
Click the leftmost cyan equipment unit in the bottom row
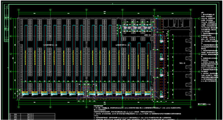[25, 93]
